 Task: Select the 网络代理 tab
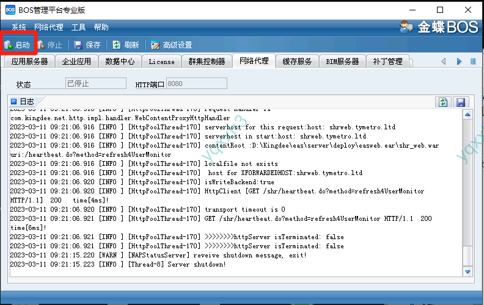point(254,60)
